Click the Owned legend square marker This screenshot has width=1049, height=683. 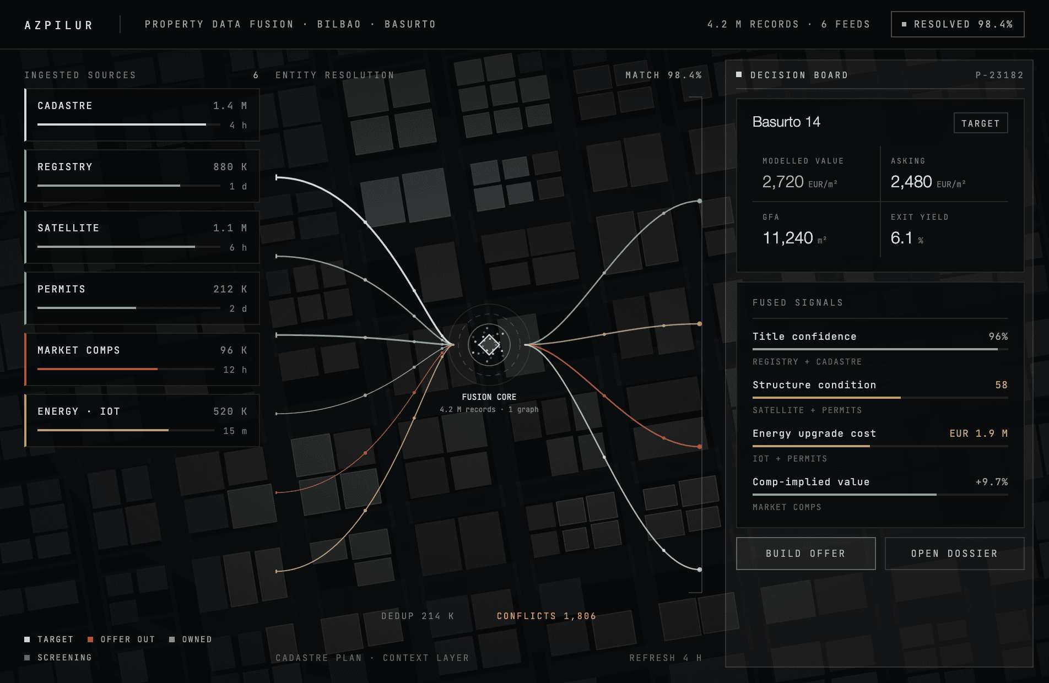click(x=172, y=639)
